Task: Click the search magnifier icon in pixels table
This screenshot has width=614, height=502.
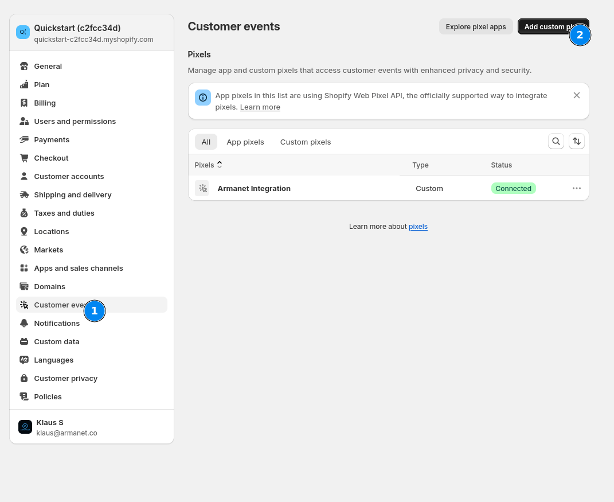Action: tap(556, 141)
